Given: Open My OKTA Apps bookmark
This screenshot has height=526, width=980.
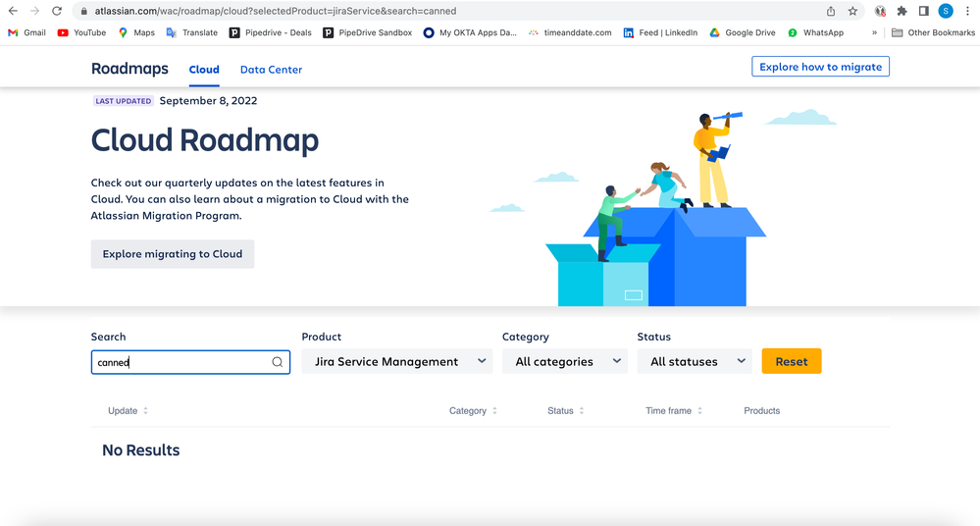Looking at the screenshot, I should [470, 32].
